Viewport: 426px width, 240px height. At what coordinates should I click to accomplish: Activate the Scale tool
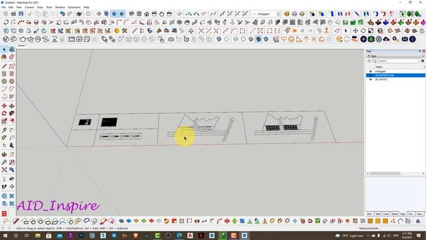click(4, 121)
